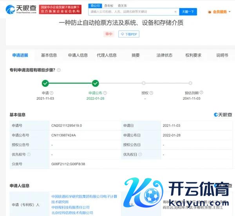Open the 中铁程科技有限责任公司 applicant link
The height and width of the screenshot is (216, 235).
tap(71, 207)
